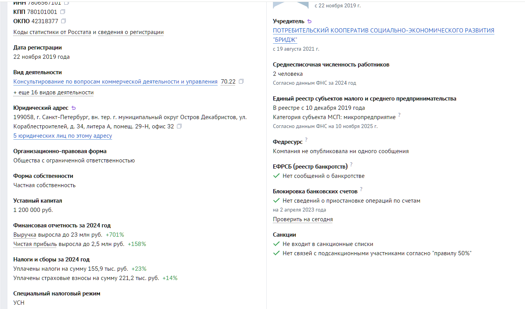The width and height of the screenshot is (525, 309).
Task: Open 5 юридических лиц по этому адресу
Action: 63,136
